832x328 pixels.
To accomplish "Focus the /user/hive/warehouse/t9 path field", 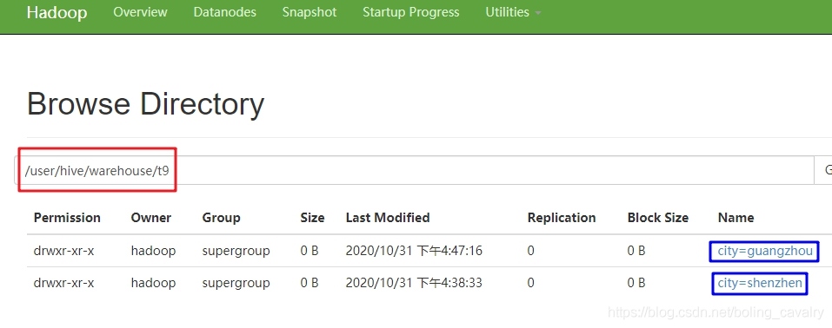I will coord(414,170).
